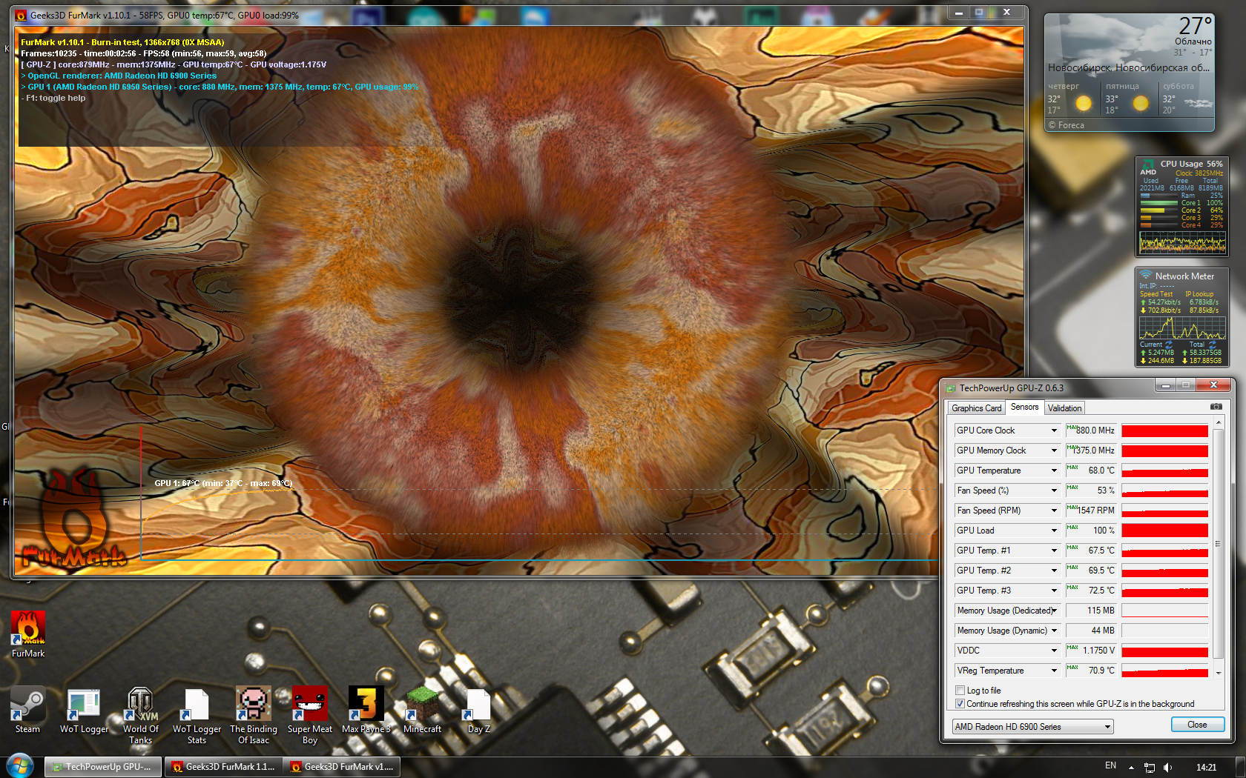Screen dimensions: 1246x778
Task: Click the GPU Load sensor graph
Action: click(x=1164, y=531)
